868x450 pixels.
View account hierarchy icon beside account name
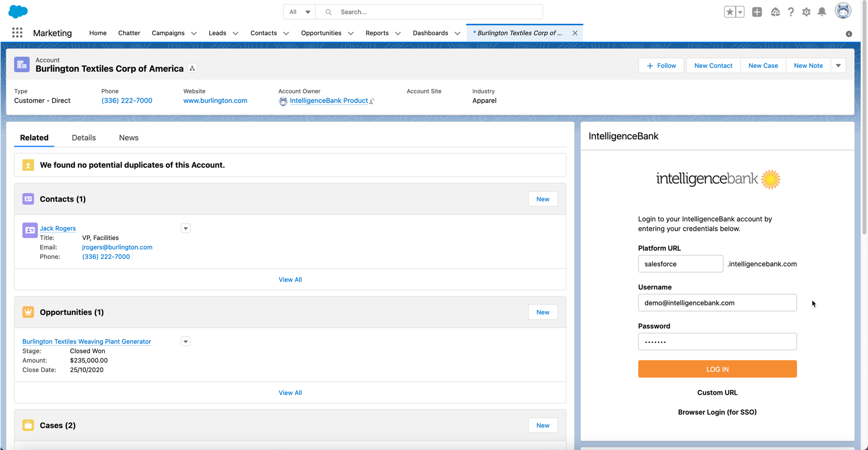point(192,69)
